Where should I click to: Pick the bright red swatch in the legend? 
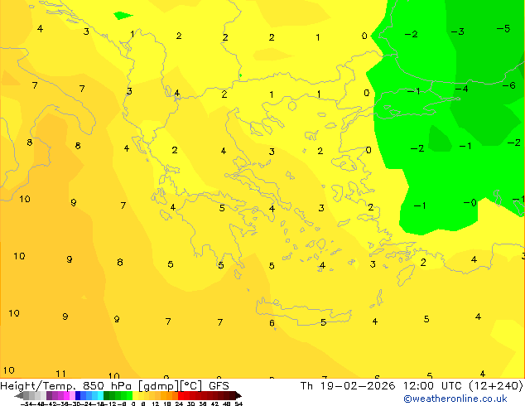point(181,396)
